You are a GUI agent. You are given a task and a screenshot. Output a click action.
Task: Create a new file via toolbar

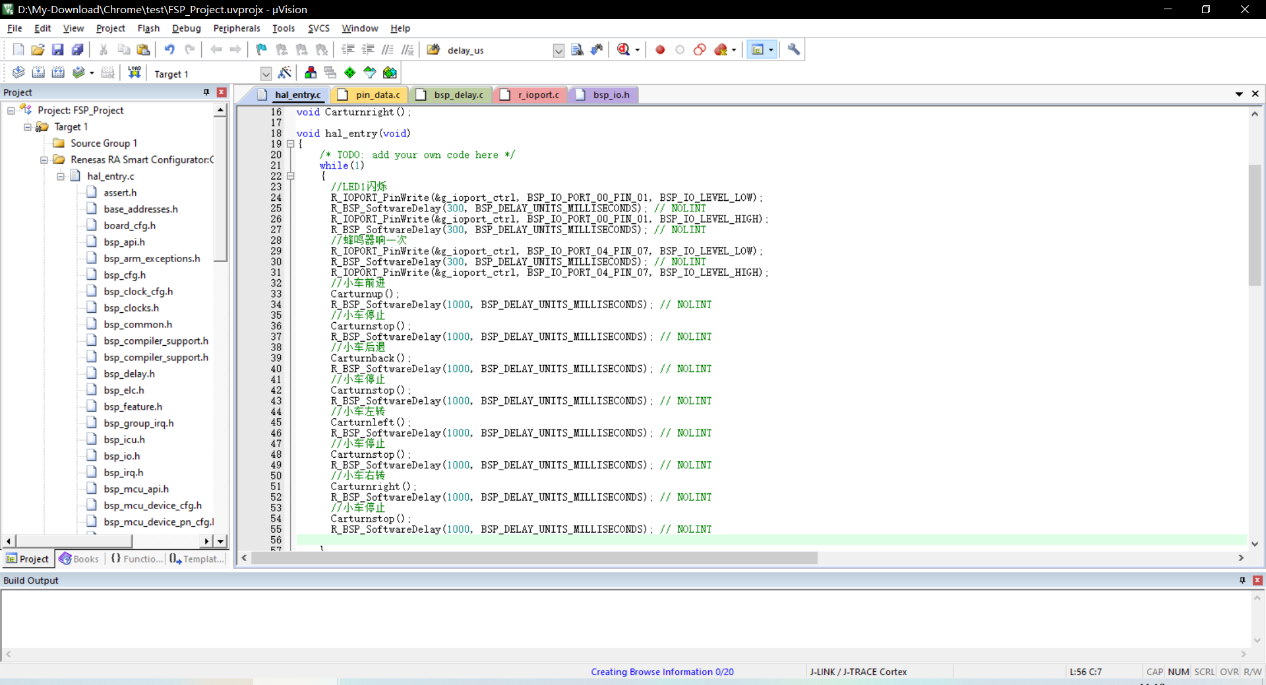point(18,49)
